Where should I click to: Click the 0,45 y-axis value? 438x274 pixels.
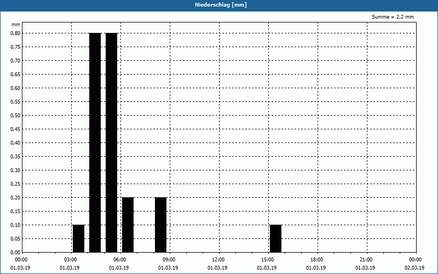coord(15,129)
